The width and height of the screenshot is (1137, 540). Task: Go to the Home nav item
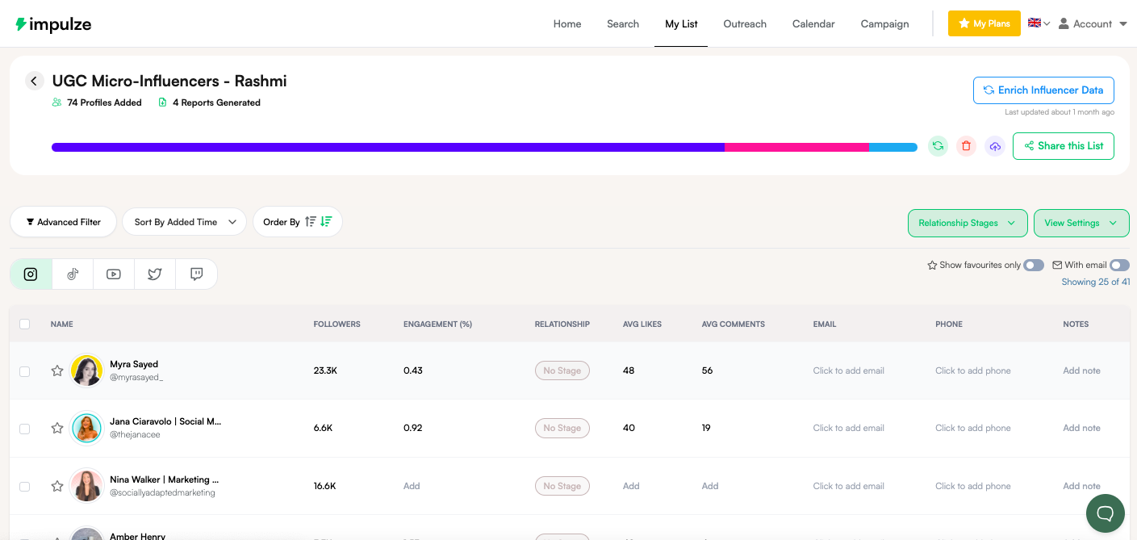[567, 23]
